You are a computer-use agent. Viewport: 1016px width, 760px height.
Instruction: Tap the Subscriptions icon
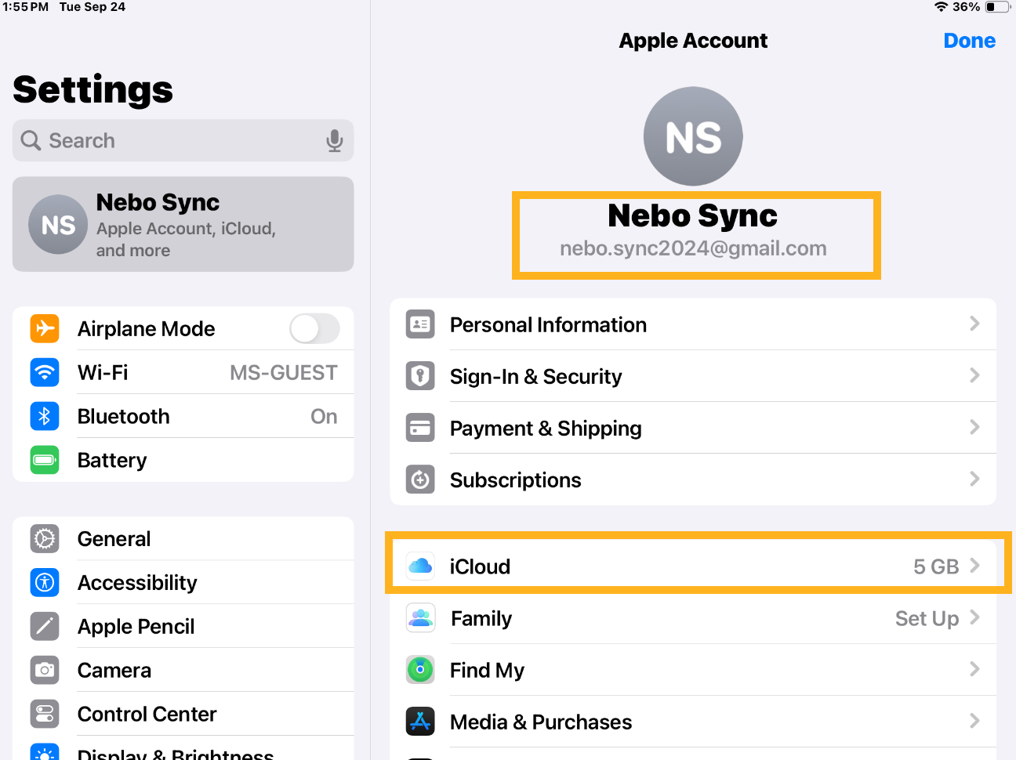tap(420, 480)
